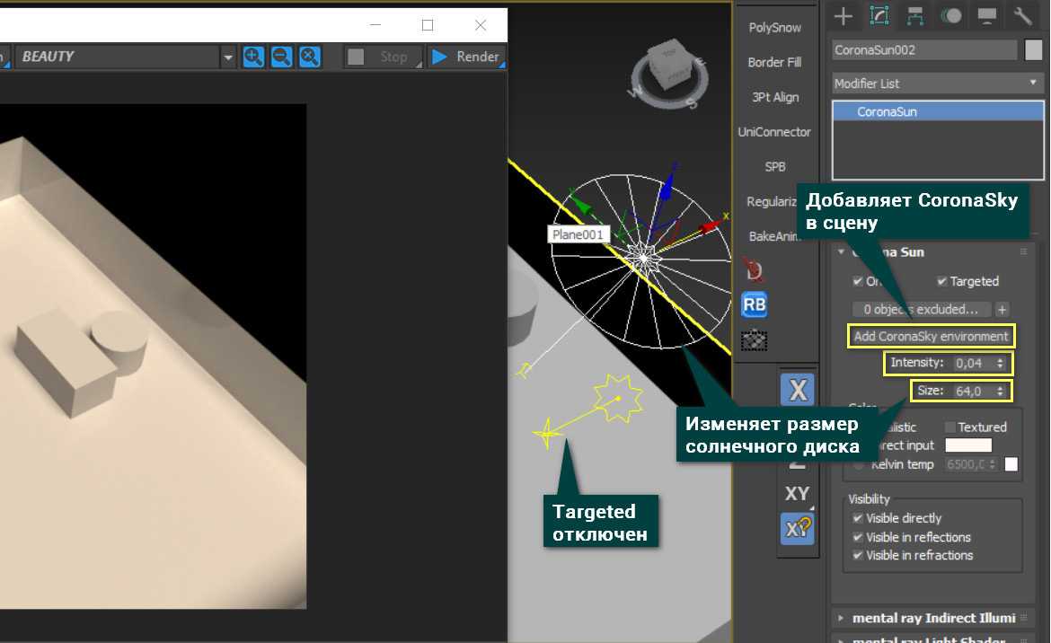Screen dimensions: 1051x643
Task: Click Add CoronaSky environment button
Action: pyautogui.click(x=931, y=337)
